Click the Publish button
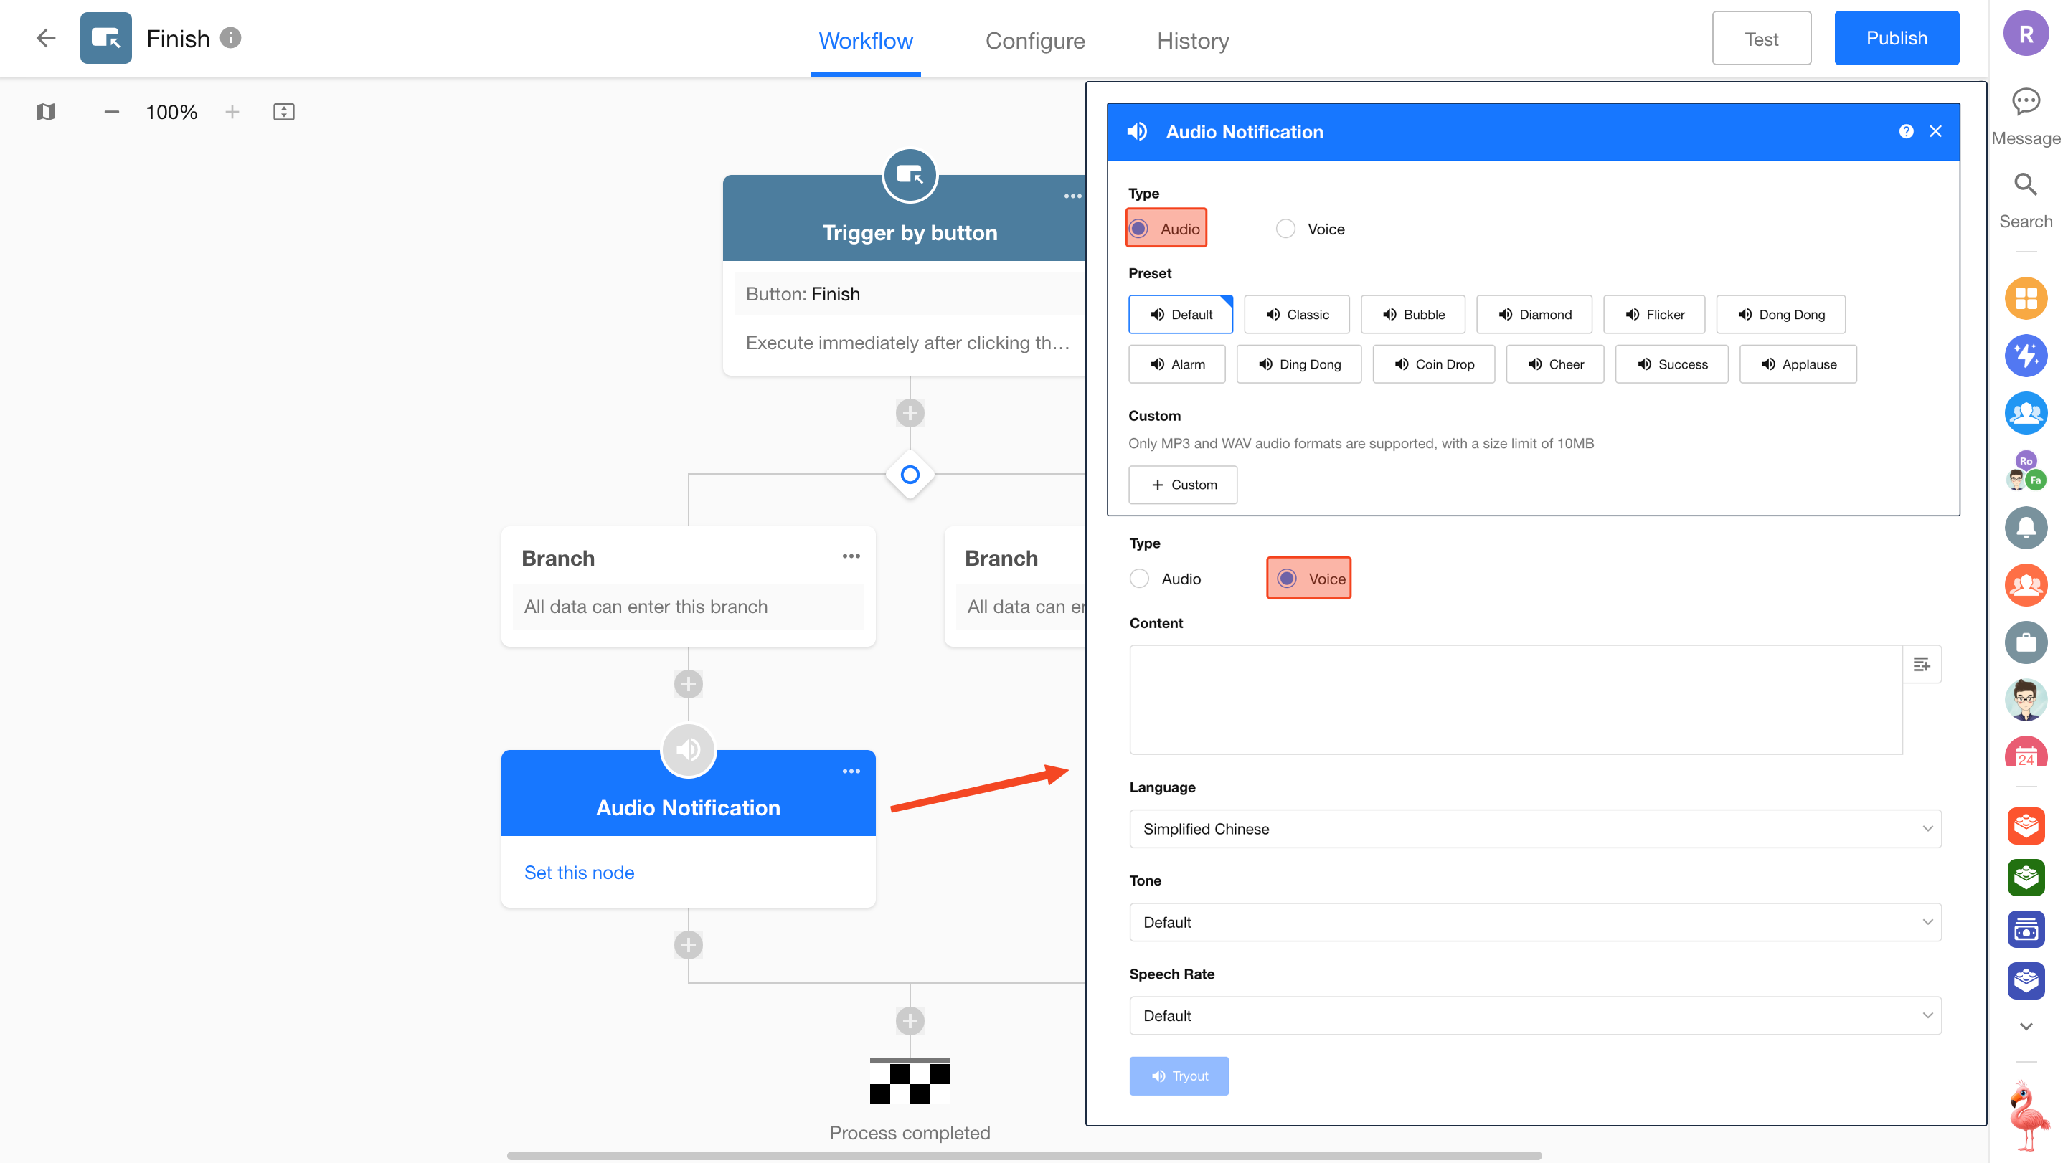This screenshot has height=1163, width=2063. pos(1897,39)
